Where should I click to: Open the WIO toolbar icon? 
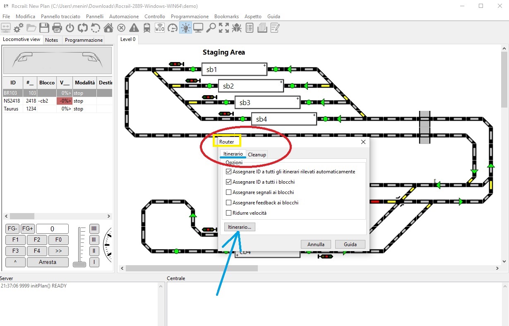click(x=160, y=28)
